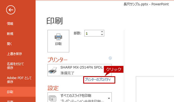Choose 開く from the backstage menu
Viewport: 174px width, 102px height.
[9, 44]
